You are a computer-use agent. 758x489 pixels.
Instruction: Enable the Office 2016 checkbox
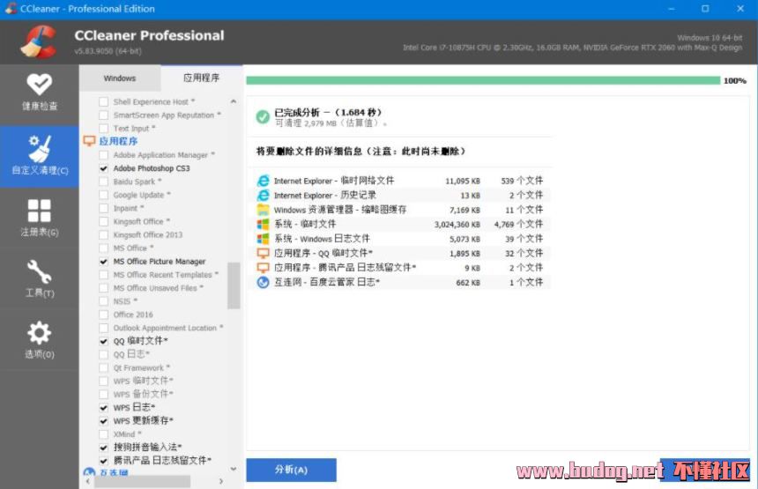pyautogui.click(x=103, y=315)
